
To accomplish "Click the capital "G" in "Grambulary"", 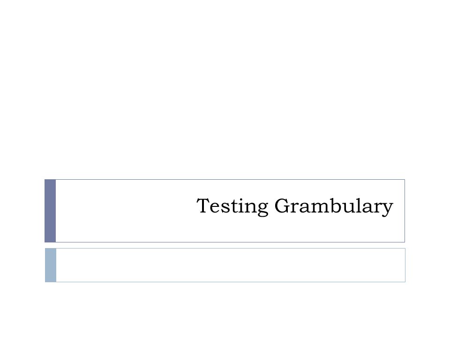I will [x=282, y=205].
